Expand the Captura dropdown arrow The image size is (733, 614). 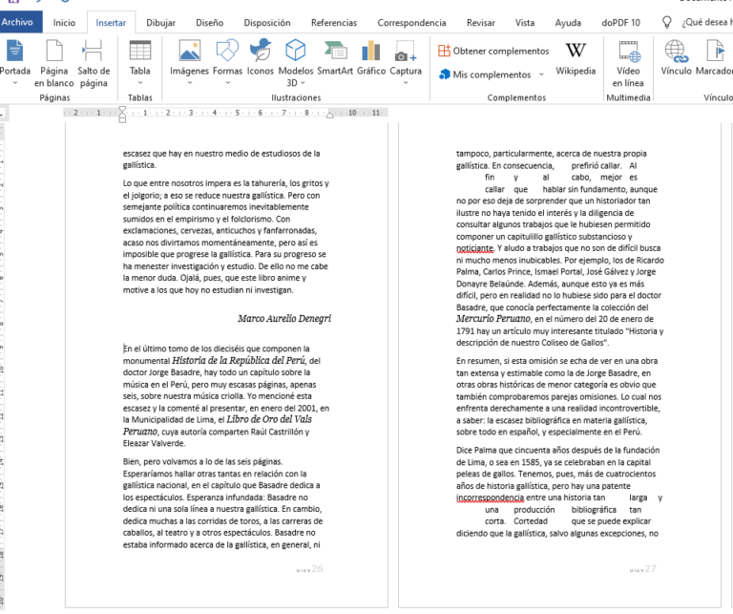coord(406,83)
